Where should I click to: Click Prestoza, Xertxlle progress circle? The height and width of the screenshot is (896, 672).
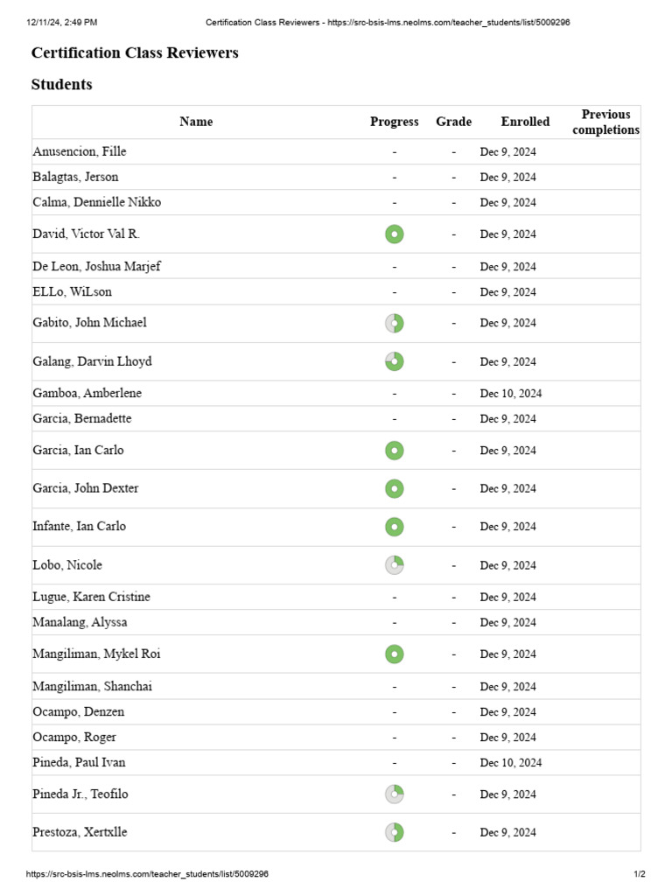click(x=395, y=833)
